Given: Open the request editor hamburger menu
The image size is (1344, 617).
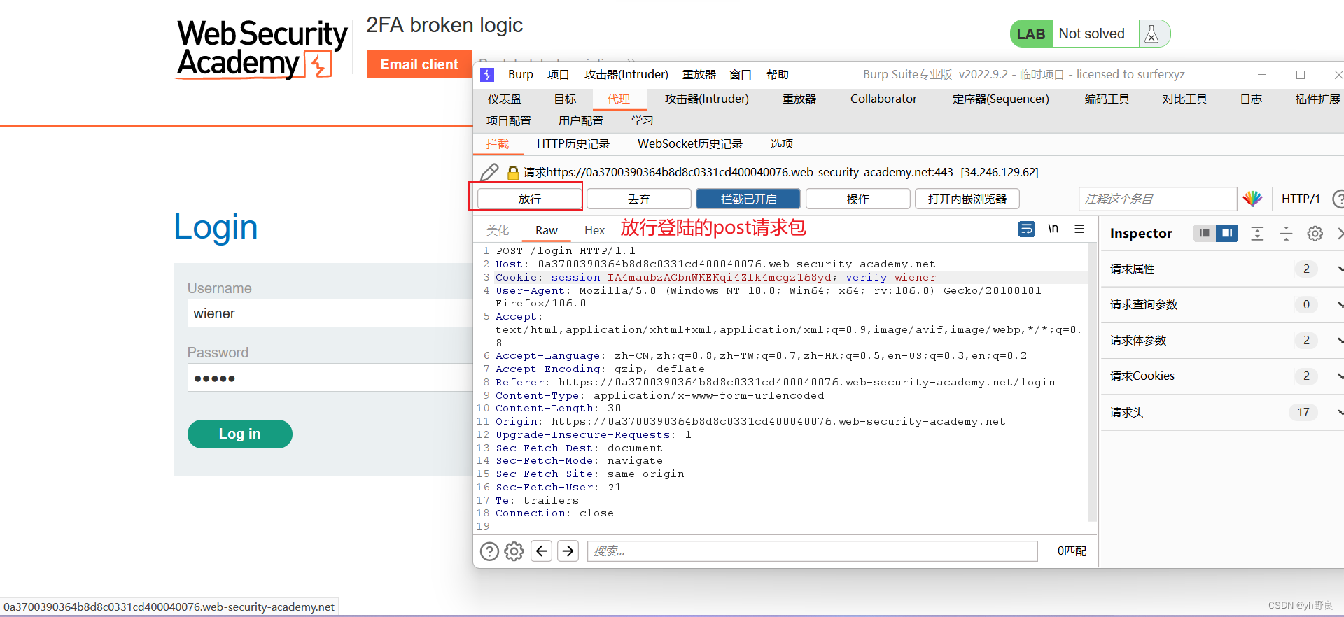Looking at the screenshot, I should point(1079,229).
